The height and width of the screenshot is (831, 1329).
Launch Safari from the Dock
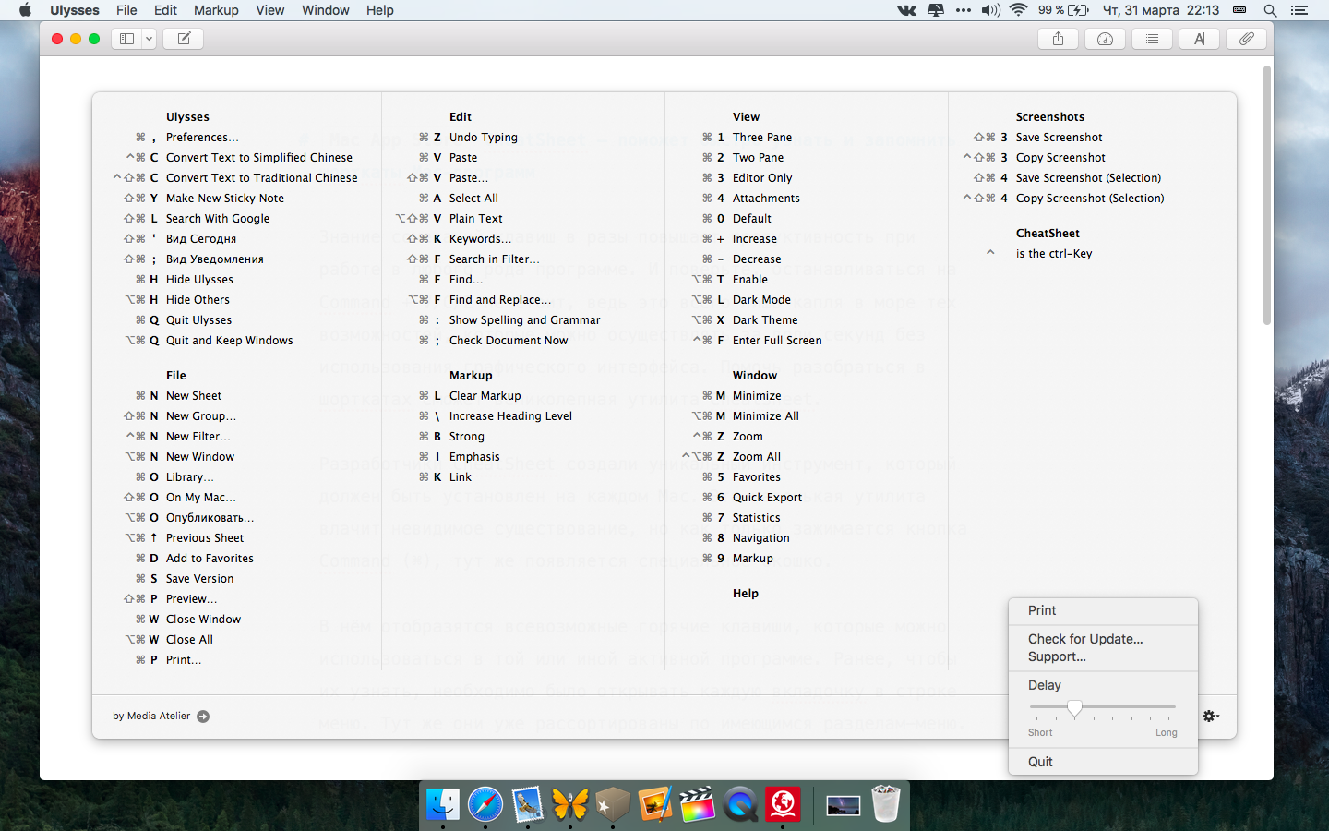[485, 805]
